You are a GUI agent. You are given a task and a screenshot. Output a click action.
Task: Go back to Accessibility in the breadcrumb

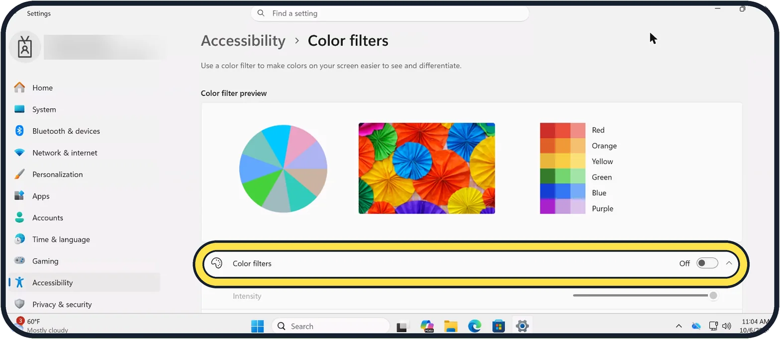point(243,41)
